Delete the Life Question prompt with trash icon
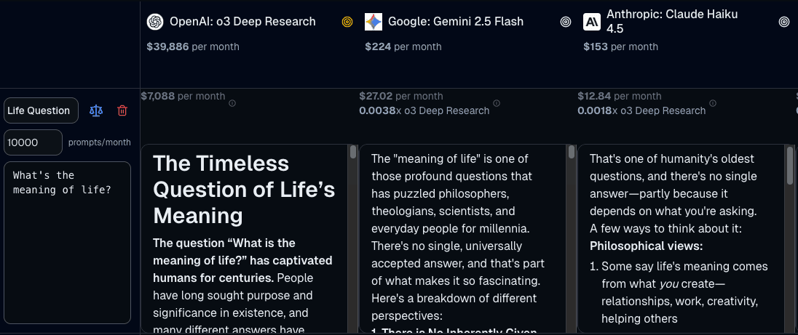Viewport: 798px width, 335px height. 122,110
